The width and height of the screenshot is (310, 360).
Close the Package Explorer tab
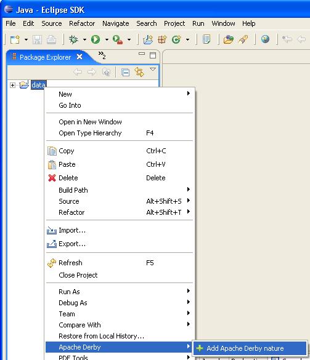(80, 57)
